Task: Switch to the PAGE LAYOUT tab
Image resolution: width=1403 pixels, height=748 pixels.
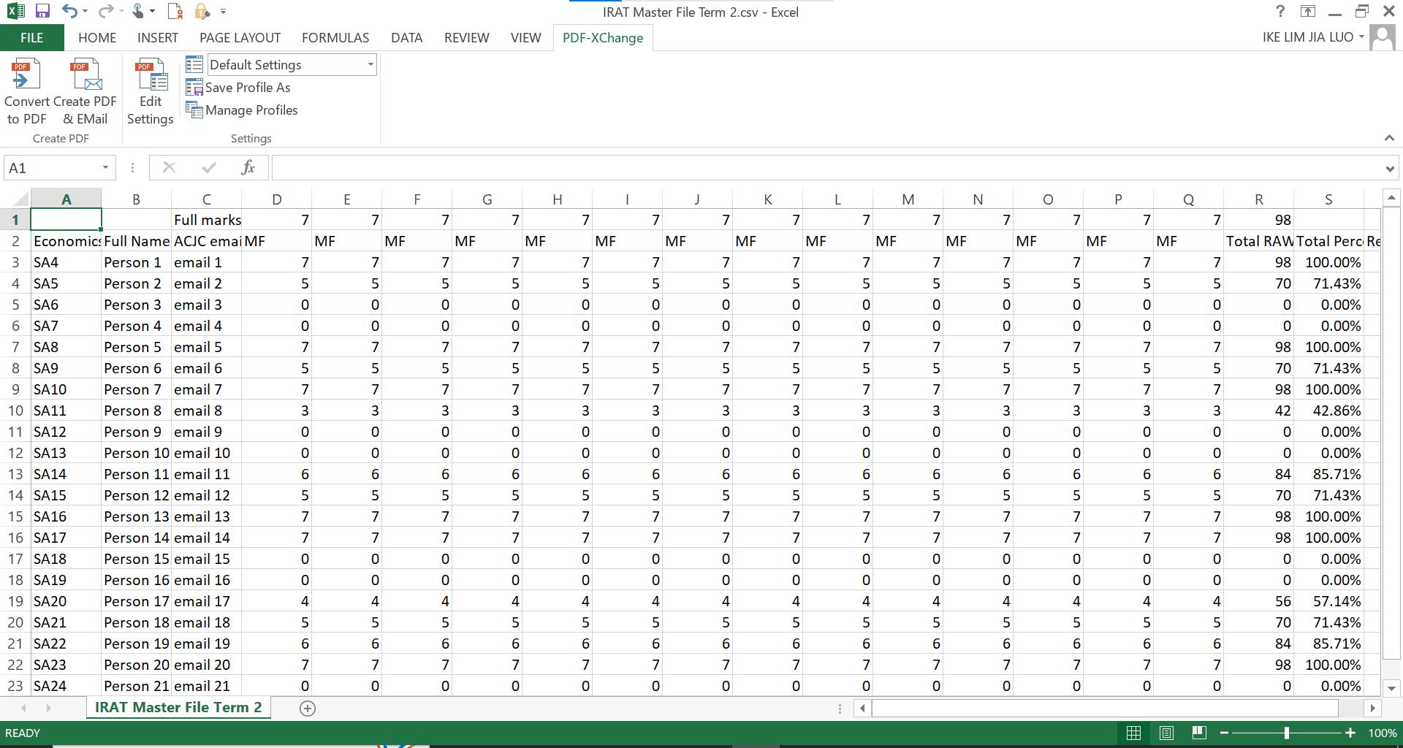Action: point(240,38)
